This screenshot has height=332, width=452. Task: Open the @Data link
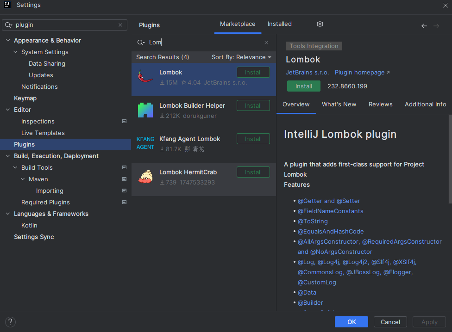tap(307, 293)
